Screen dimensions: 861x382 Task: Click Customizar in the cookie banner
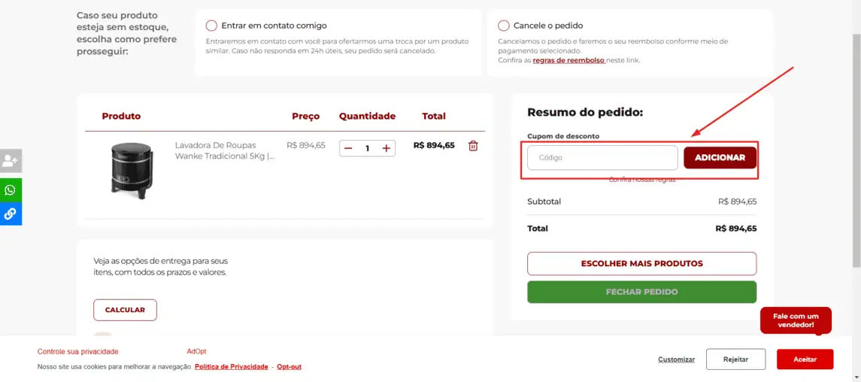coord(676,359)
